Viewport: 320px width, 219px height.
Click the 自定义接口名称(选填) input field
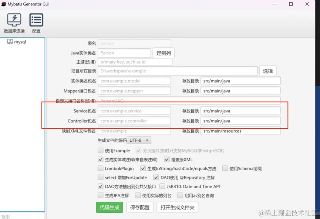189,101
